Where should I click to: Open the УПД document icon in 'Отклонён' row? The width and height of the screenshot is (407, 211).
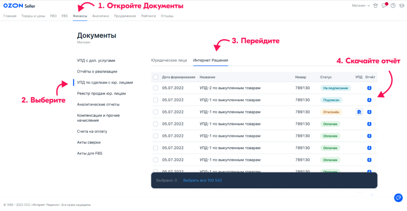(359, 112)
